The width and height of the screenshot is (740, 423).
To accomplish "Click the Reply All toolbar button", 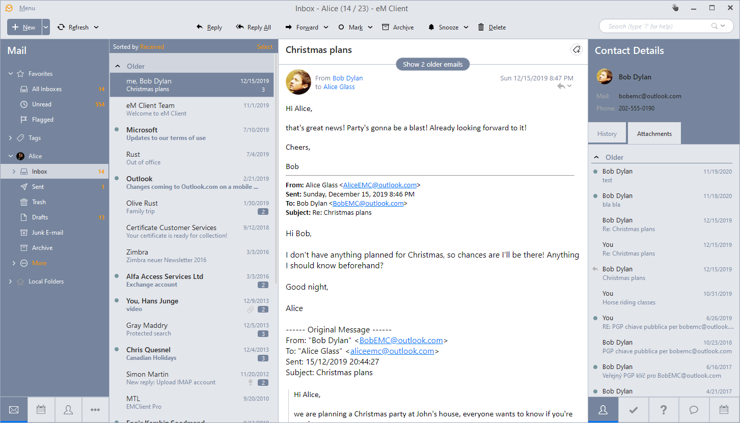I will pos(253,27).
